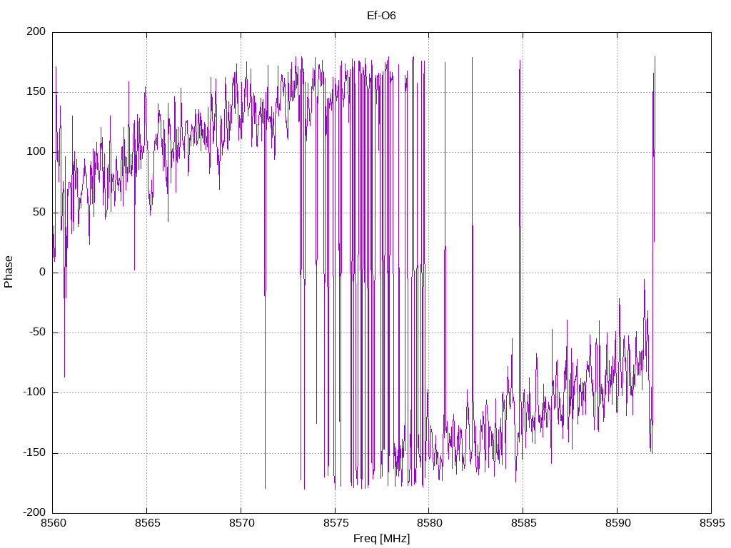Click x-axis tick label '8590'

pos(617,523)
